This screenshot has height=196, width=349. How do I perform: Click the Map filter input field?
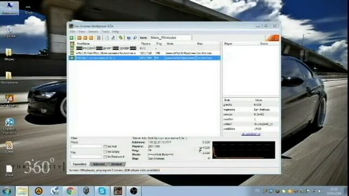[x=86, y=156]
